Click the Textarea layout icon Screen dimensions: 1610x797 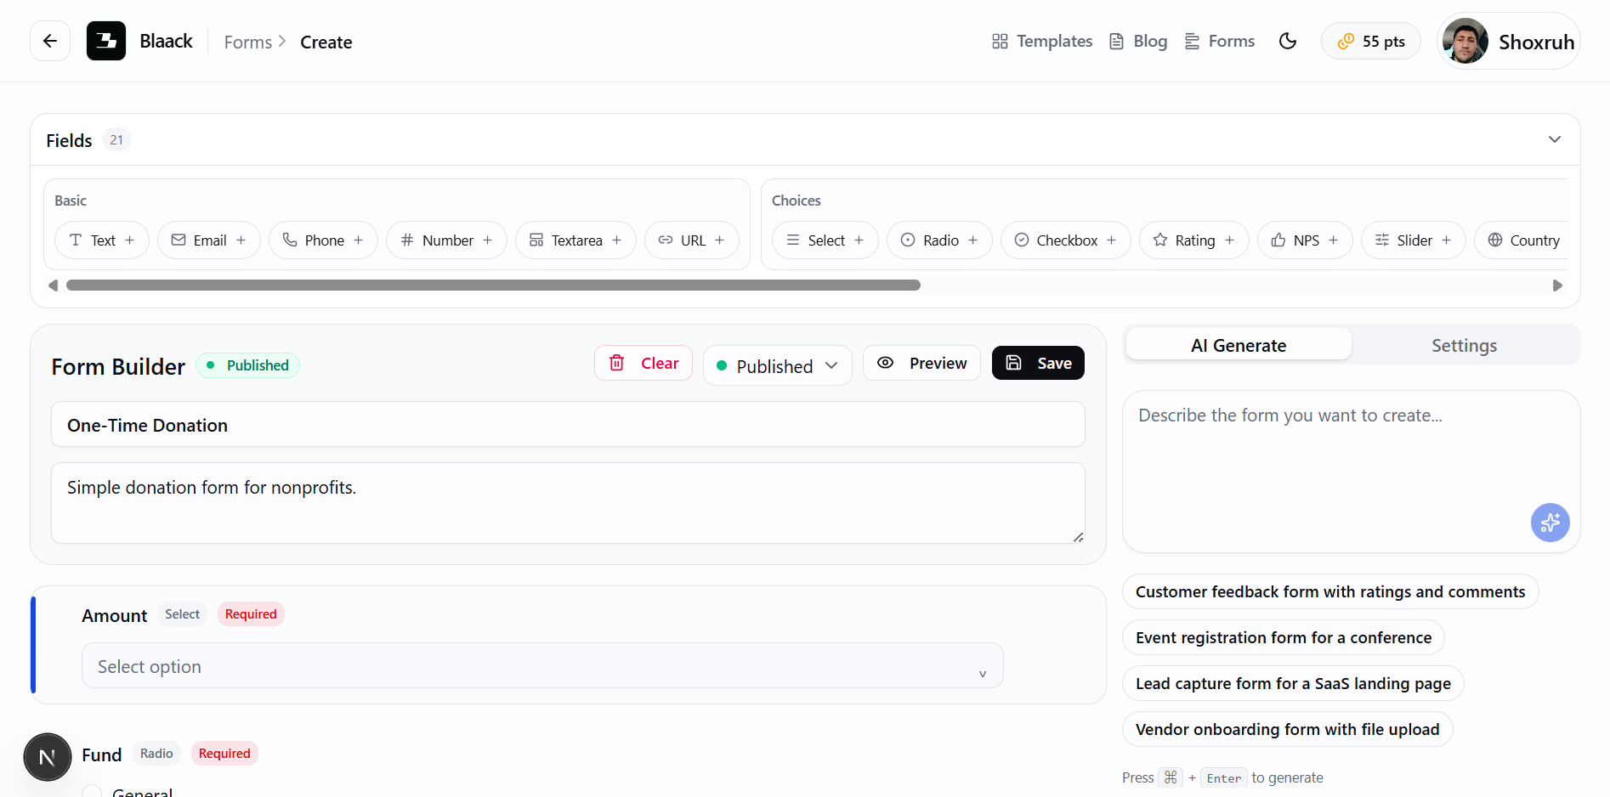(x=536, y=240)
